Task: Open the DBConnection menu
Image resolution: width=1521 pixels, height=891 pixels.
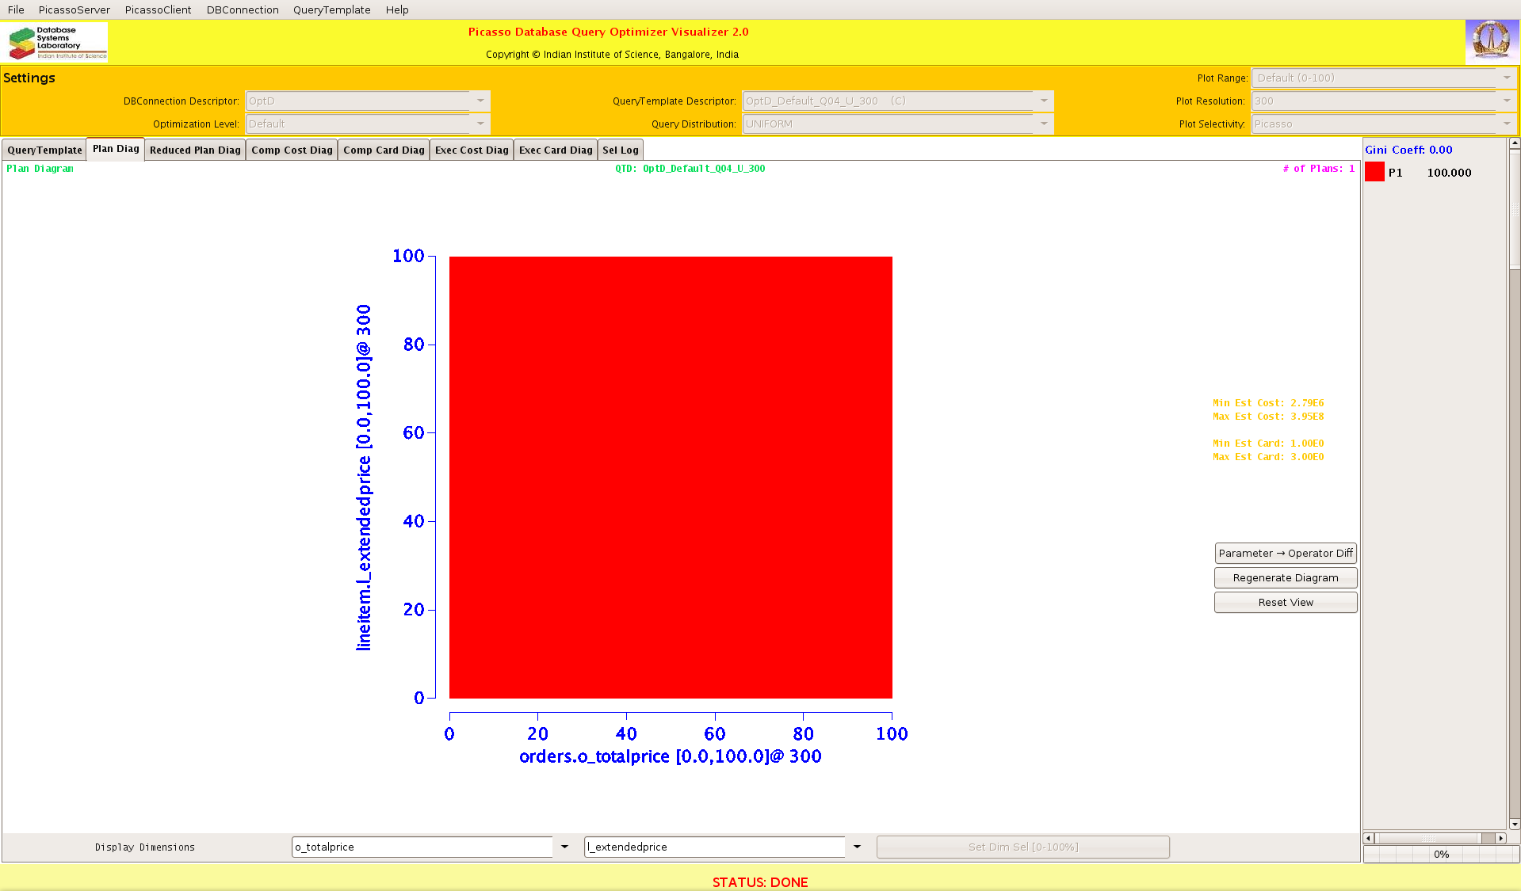Action: (243, 10)
